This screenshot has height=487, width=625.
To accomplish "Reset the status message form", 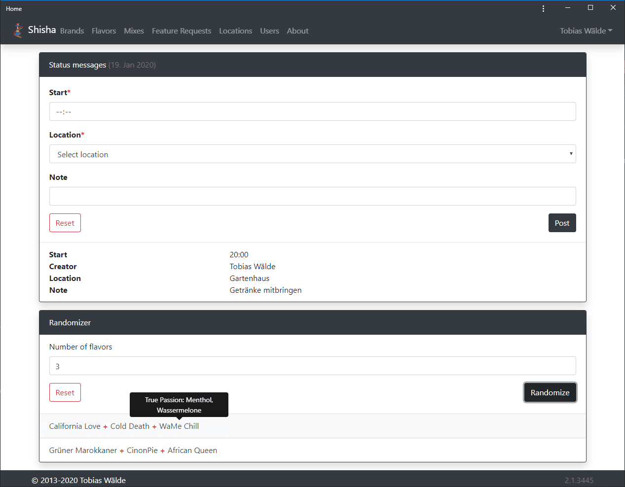I will point(65,223).
